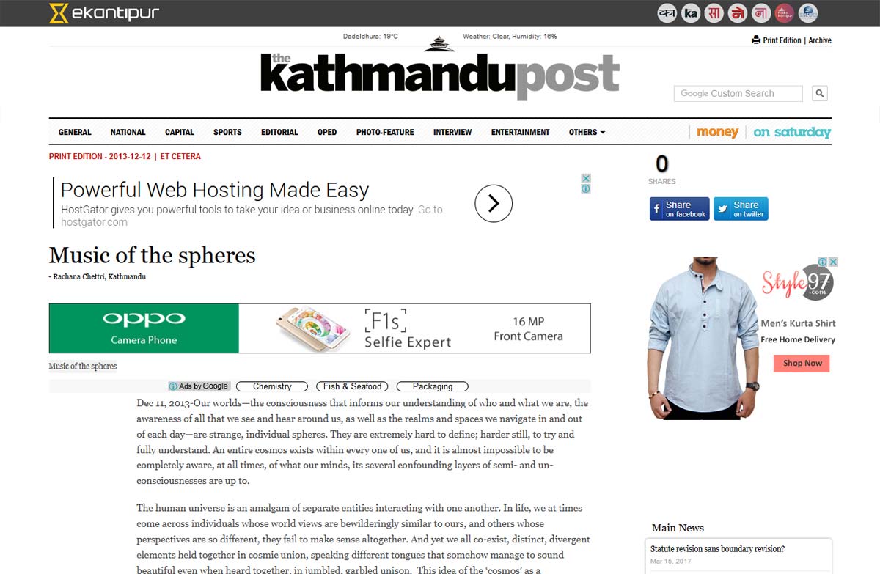
Task: Click the ekantipur logo
Action: (104, 12)
